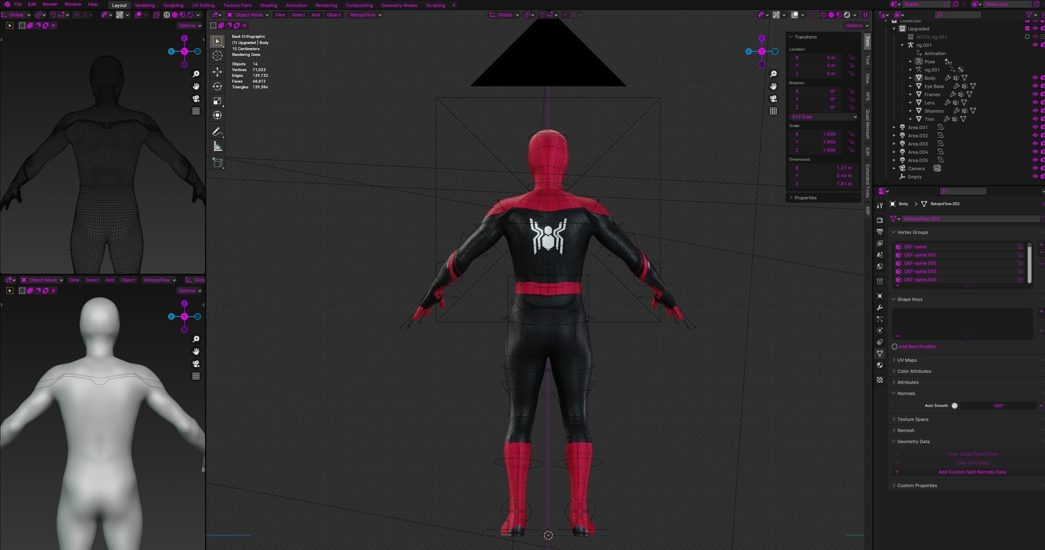
Task: Open the Physics properties tab
Action: click(880, 330)
